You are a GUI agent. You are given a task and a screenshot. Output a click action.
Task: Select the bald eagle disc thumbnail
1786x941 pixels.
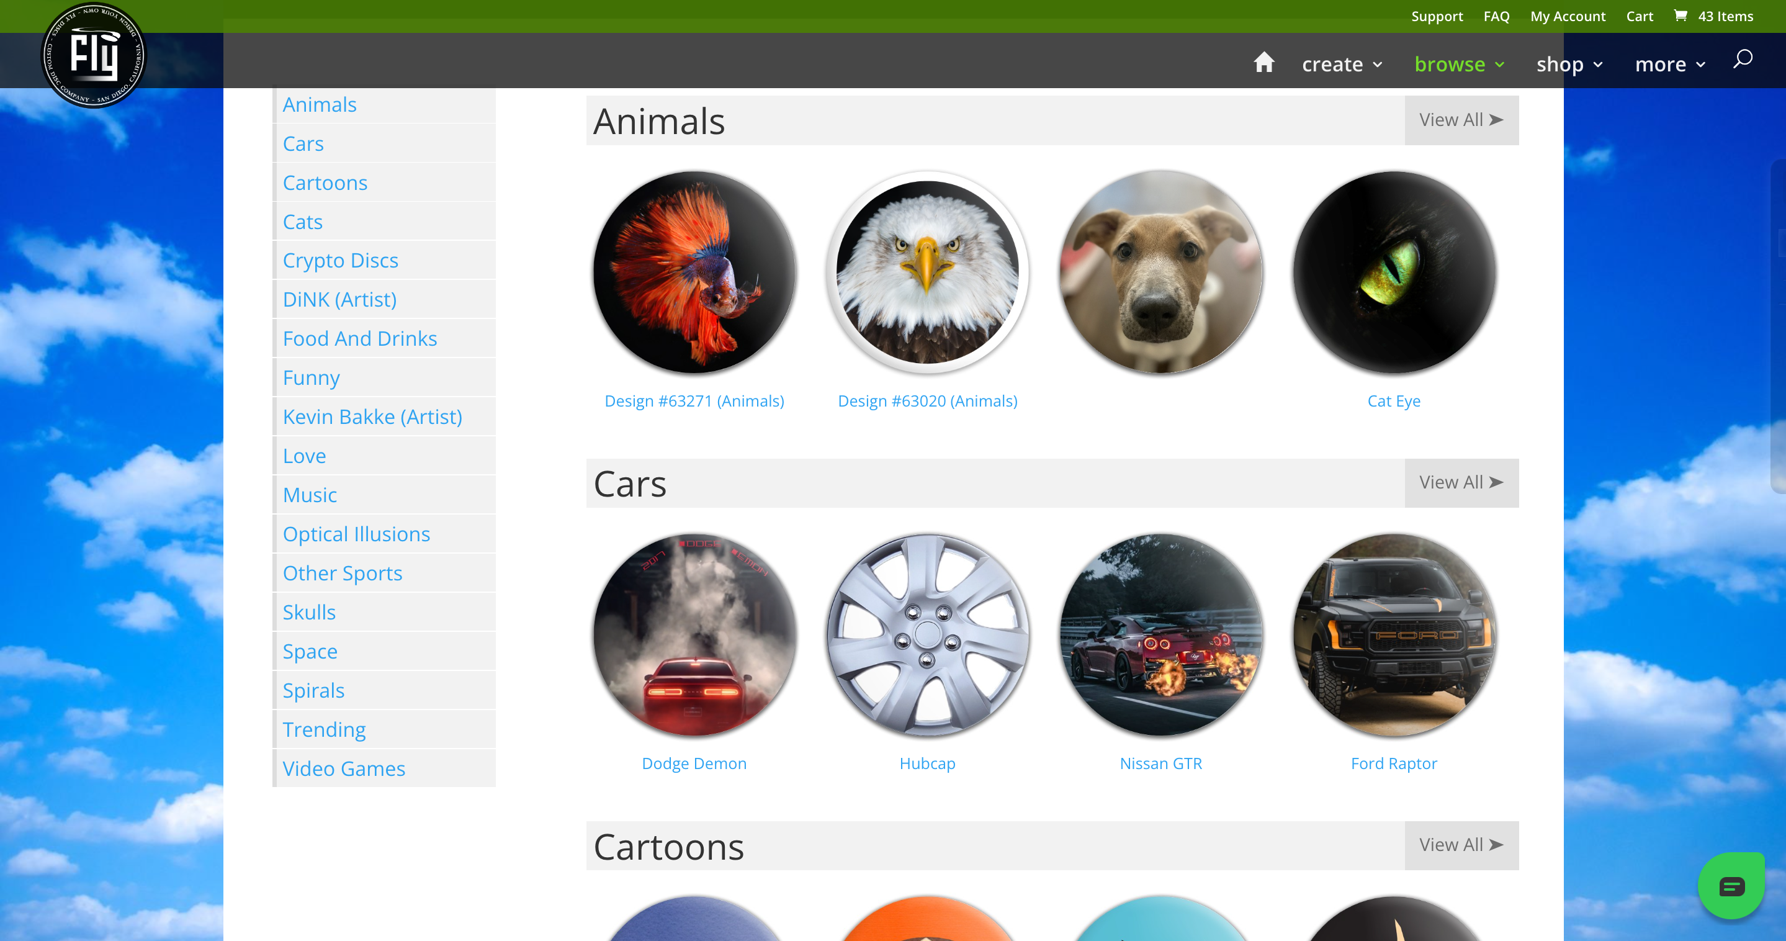pos(927,272)
